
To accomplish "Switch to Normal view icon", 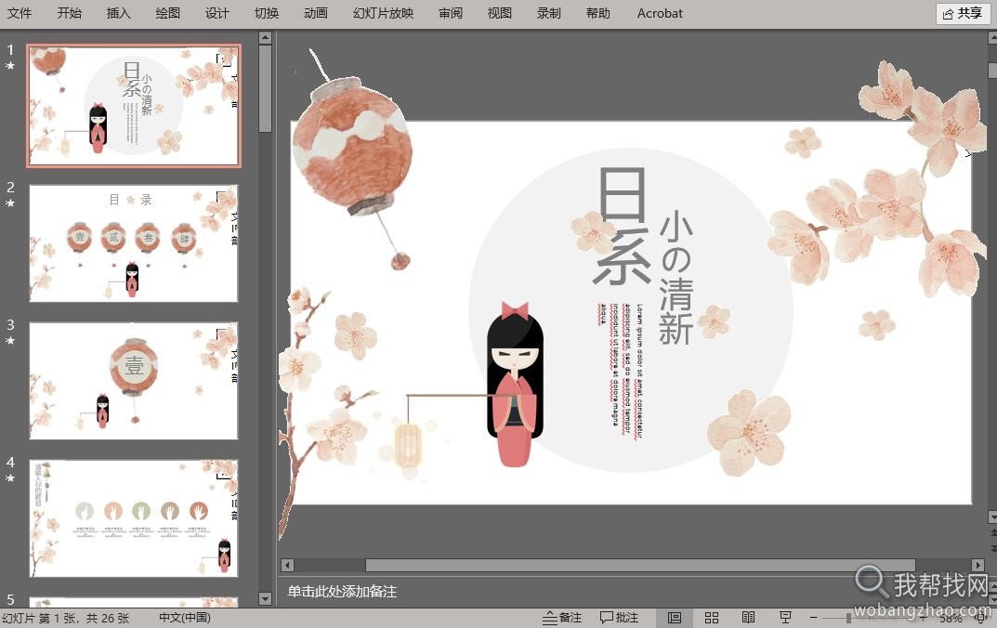I will click(x=674, y=618).
